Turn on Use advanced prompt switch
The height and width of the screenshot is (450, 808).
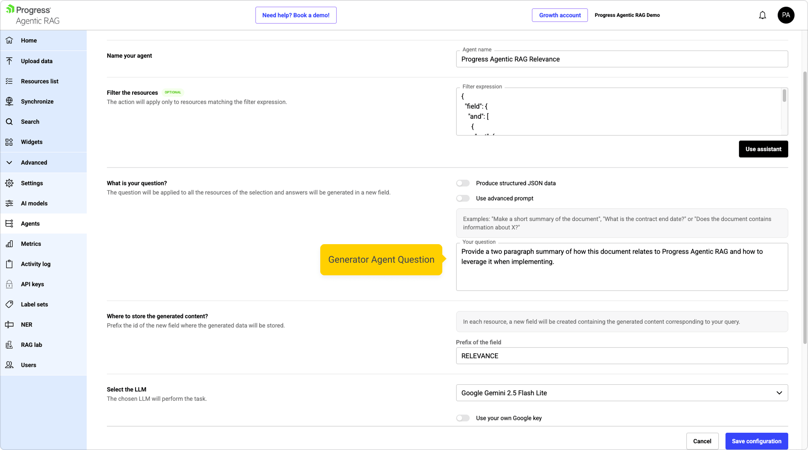point(463,198)
